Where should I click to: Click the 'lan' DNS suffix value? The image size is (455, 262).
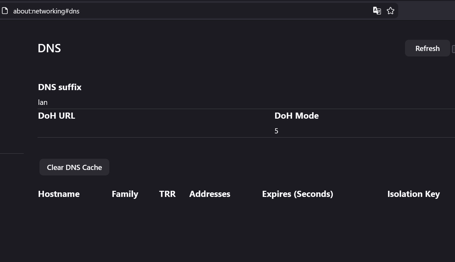click(x=43, y=103)
